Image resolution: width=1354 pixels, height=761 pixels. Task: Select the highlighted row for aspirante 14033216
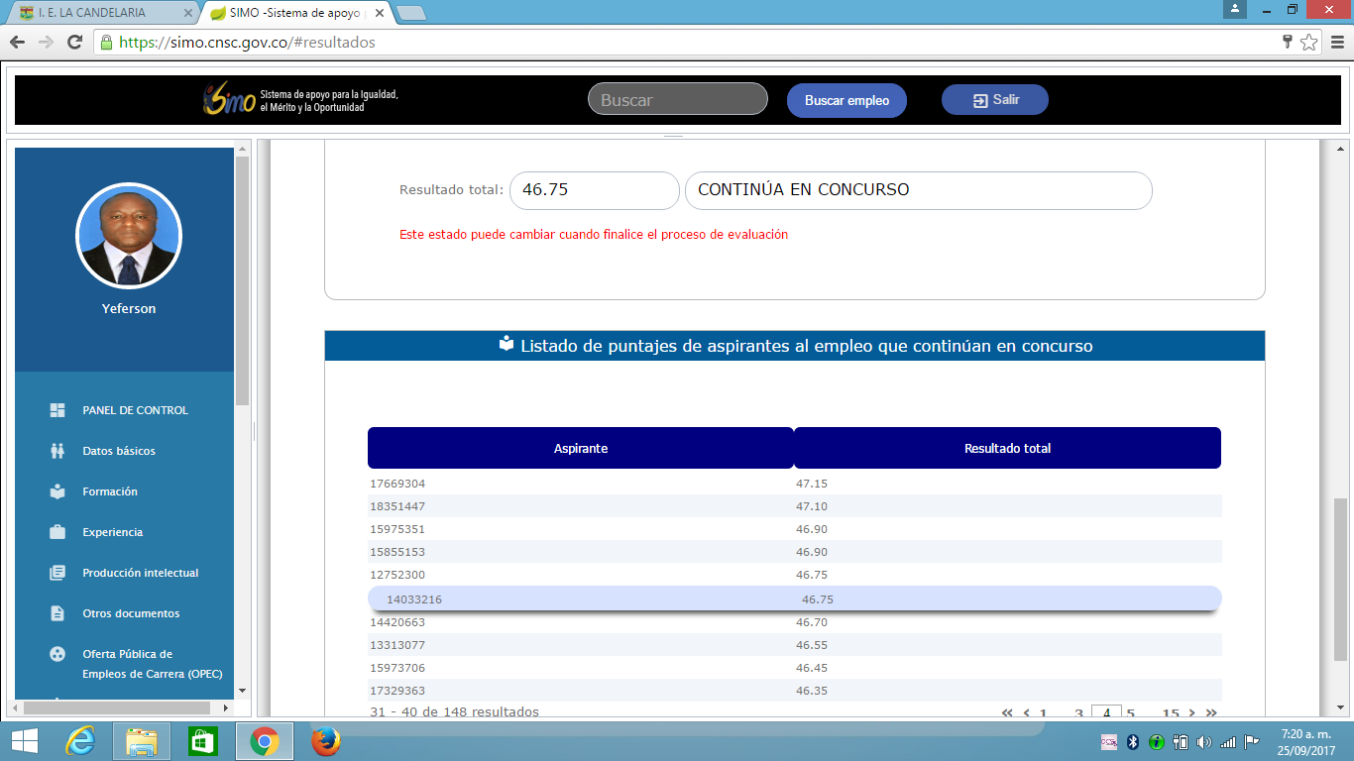pos(793,599)
